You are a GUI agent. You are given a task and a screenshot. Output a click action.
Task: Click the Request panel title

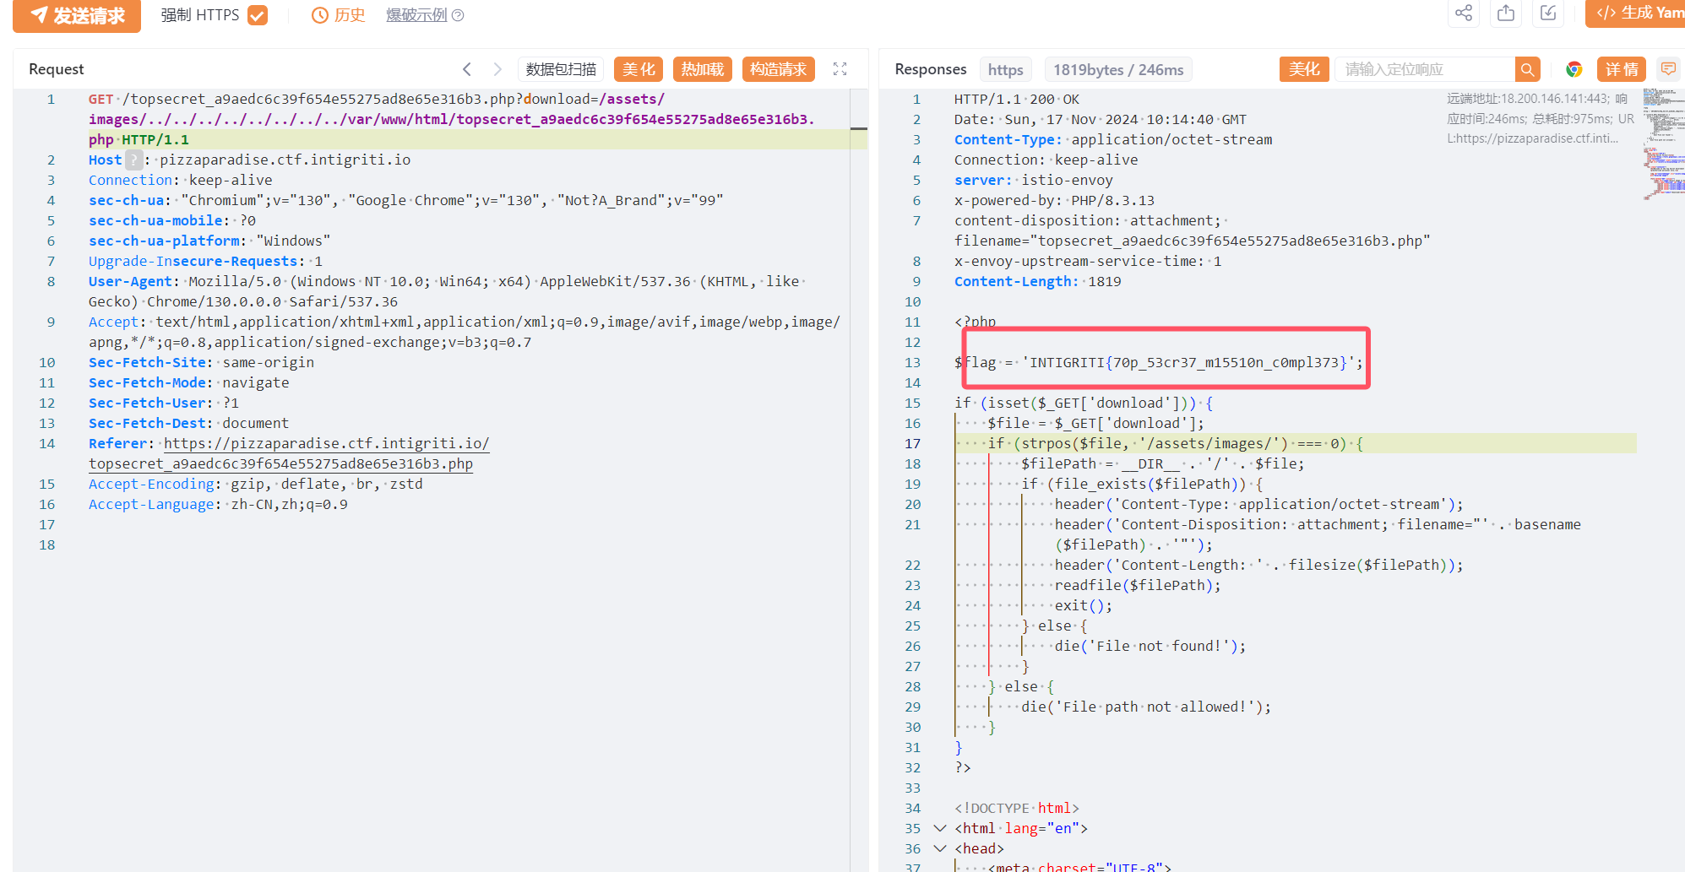[x=56, y=69]
